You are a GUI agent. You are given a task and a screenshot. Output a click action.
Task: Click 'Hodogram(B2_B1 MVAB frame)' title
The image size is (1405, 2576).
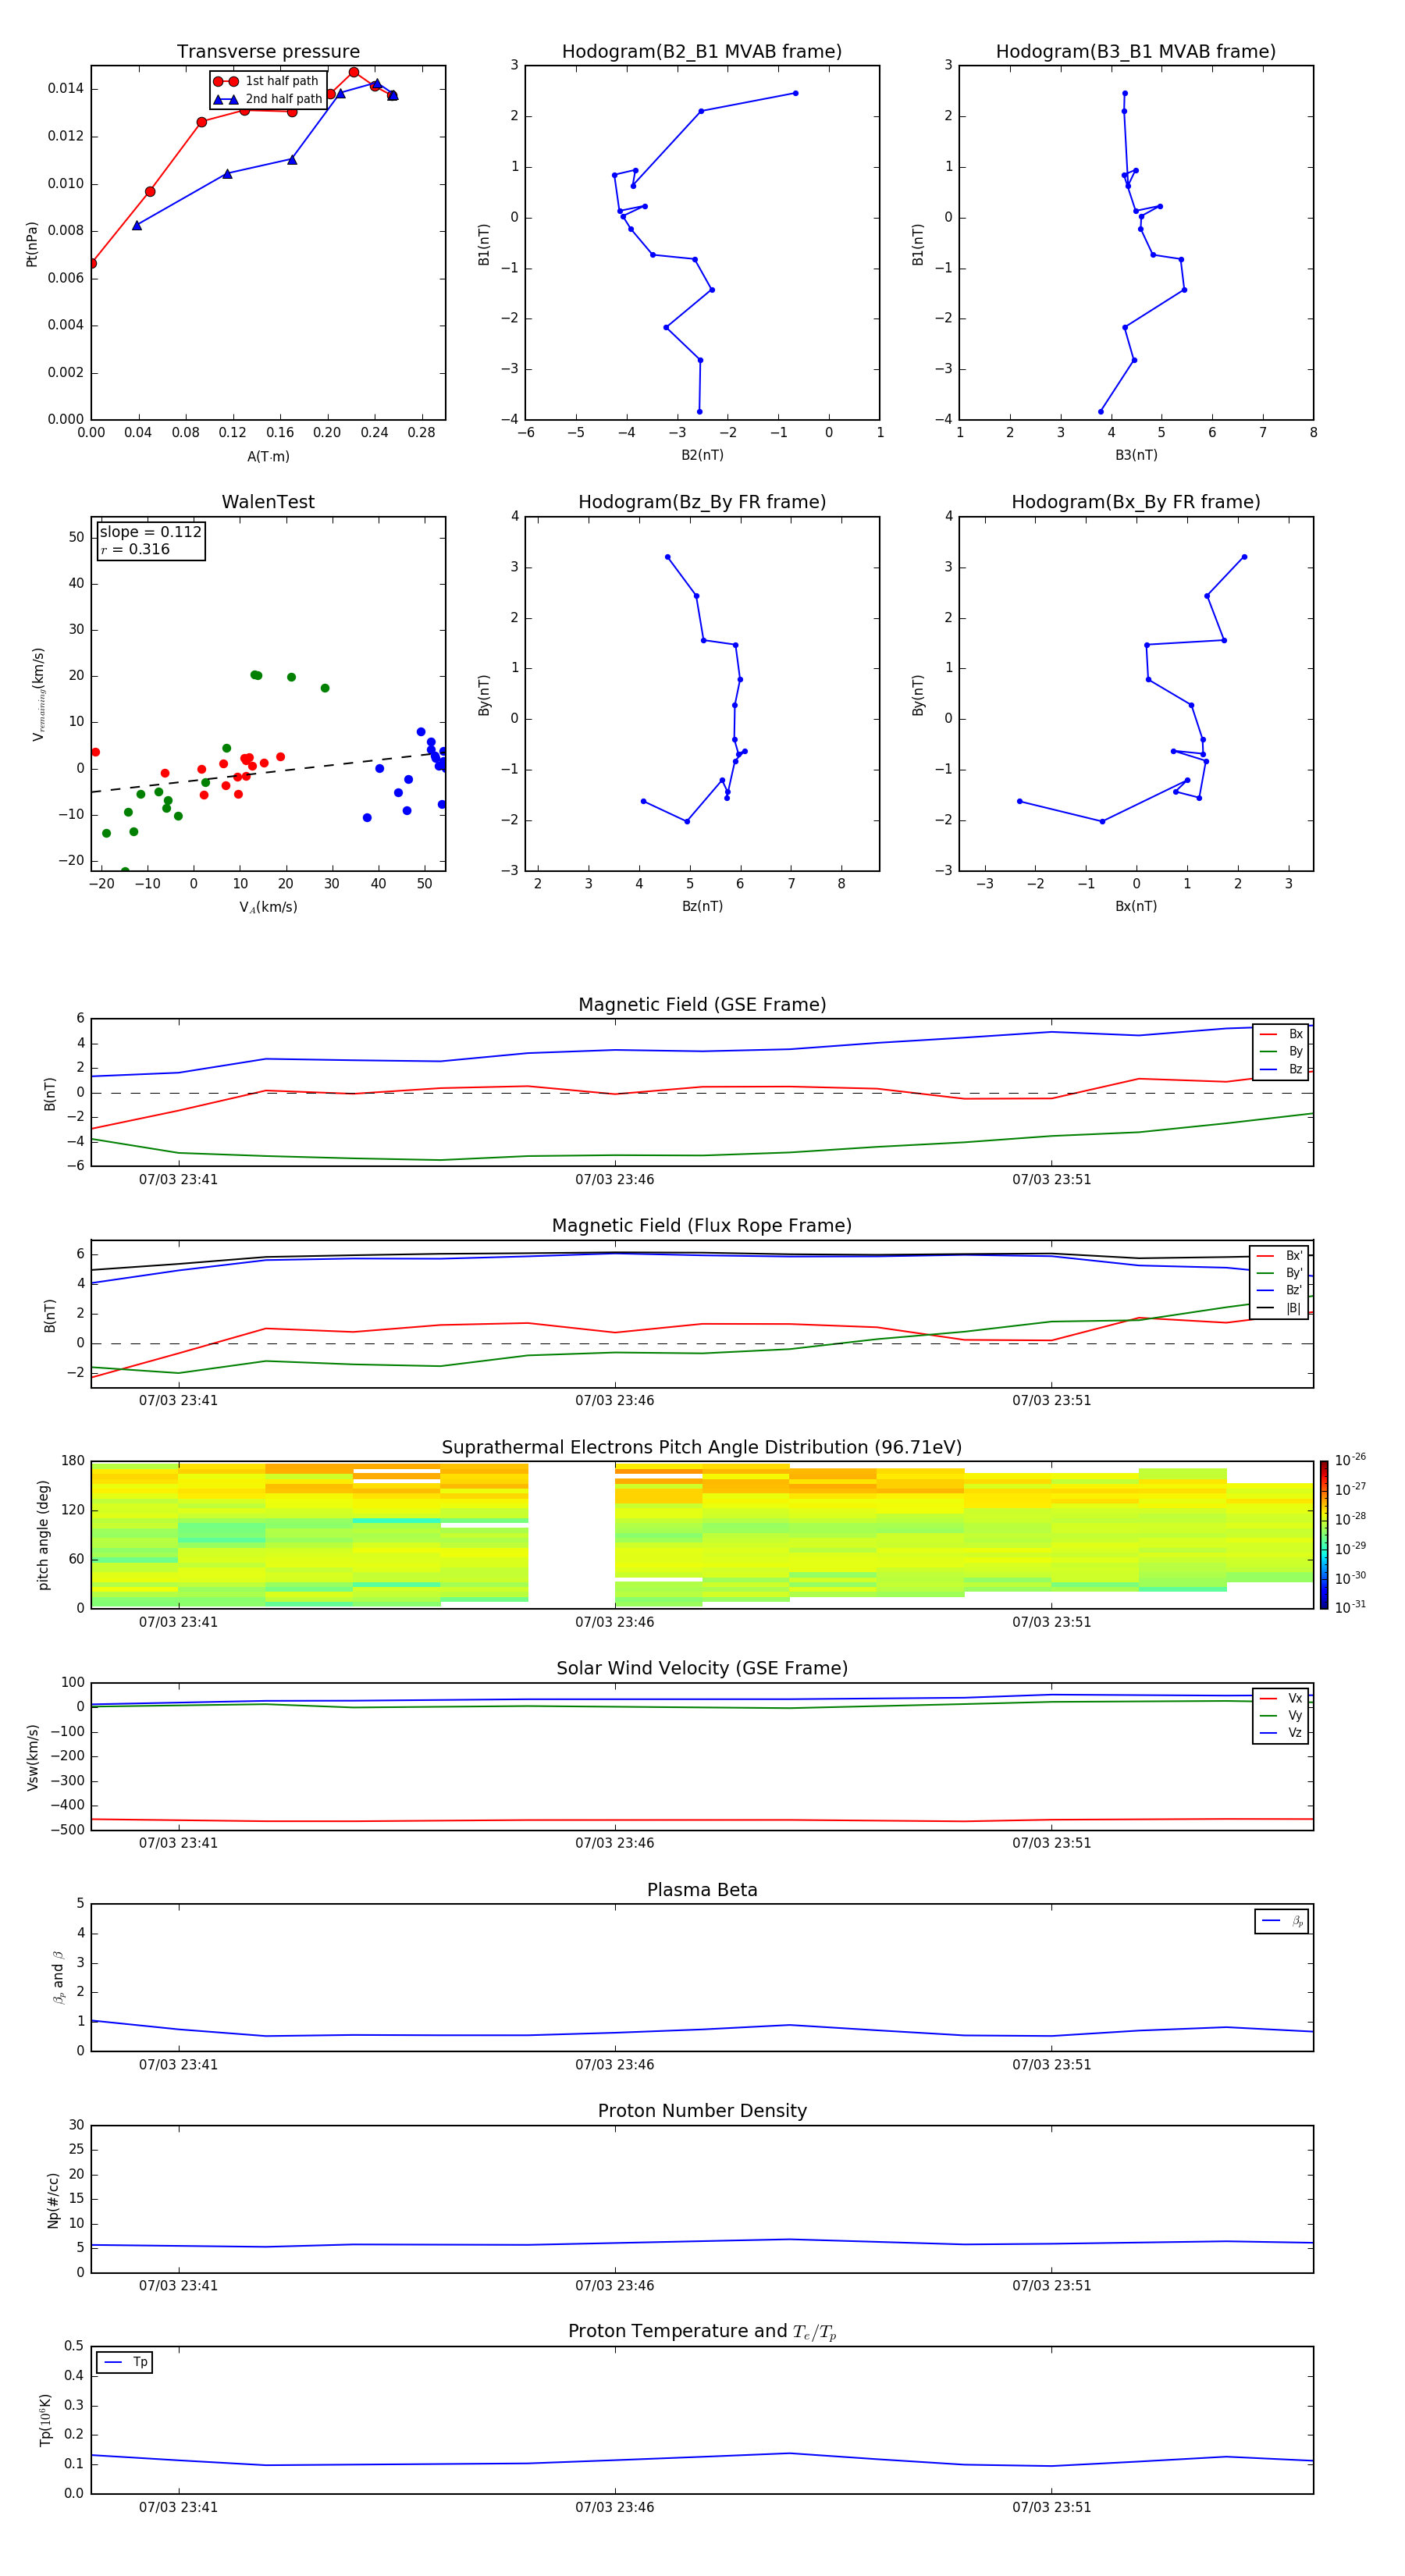click(702, 52)
